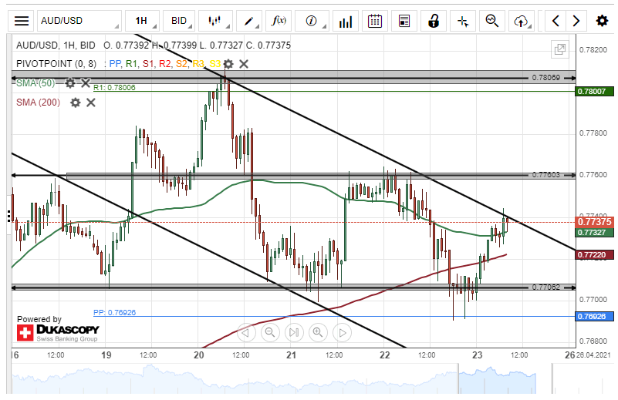Click the calendar icon in toolbar

pos(374,21)
